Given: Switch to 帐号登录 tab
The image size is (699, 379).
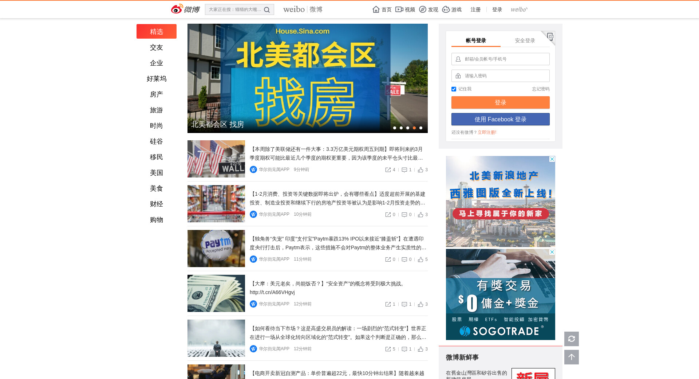Looking at the screenshot, I should pyautogui.click(x=476, y=40).
